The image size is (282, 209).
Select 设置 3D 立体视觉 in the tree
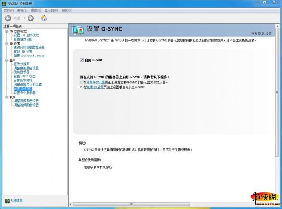(26, 35)
